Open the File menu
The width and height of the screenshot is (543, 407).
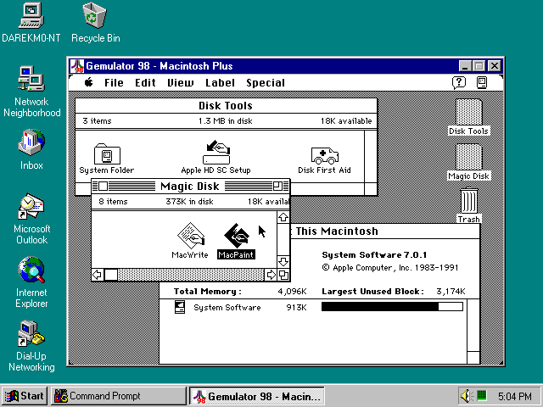pos(114,83)
